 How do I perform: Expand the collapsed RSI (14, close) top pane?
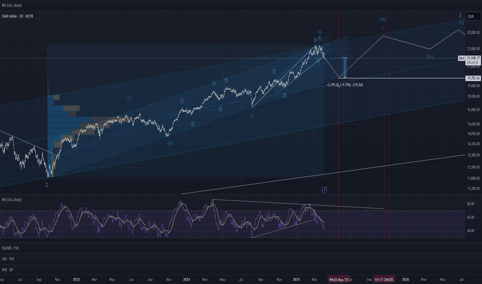click(12, 5)
